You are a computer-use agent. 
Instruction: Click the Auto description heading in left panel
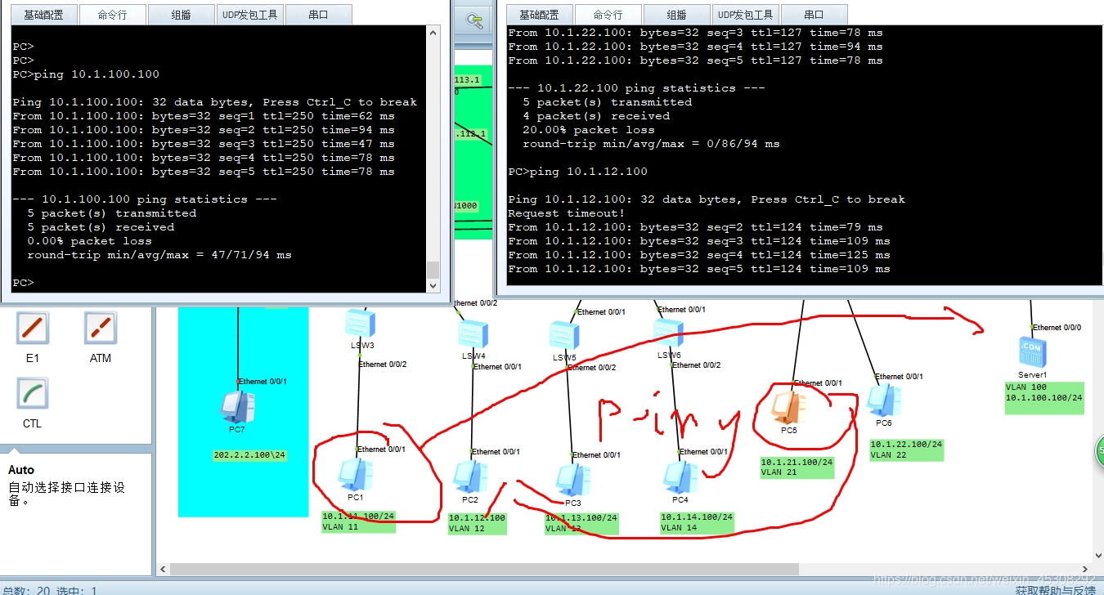pyautogui.click(x=21, y=470)
